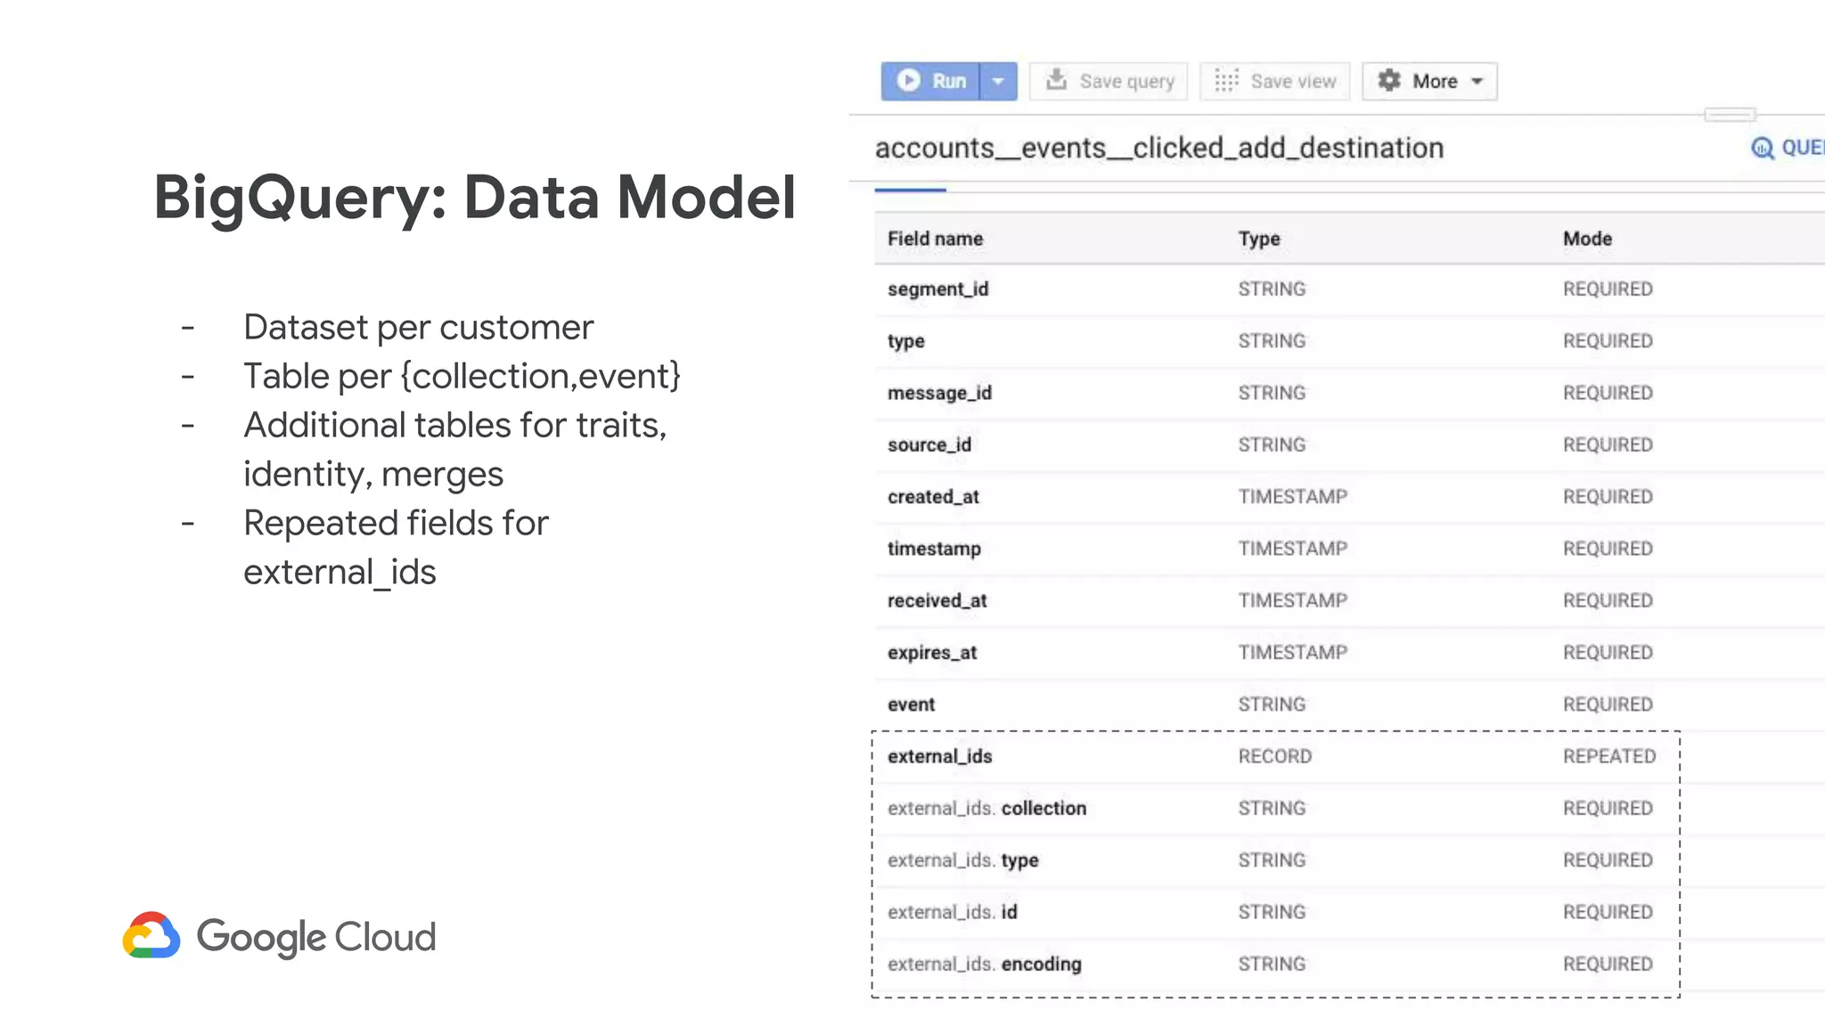Image resolution: width=1825 pixels, height=1026 pixels.
Task: Select the segment_id field row
Action: (1349, 289)
